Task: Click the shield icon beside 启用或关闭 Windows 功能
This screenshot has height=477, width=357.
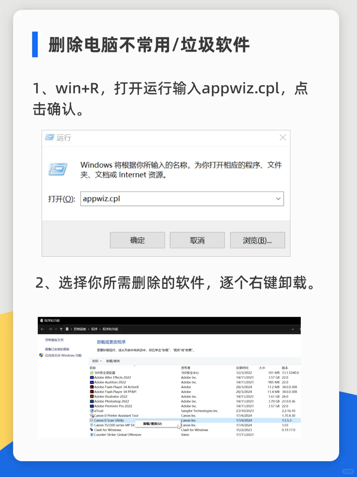Action: coord(41,355)
